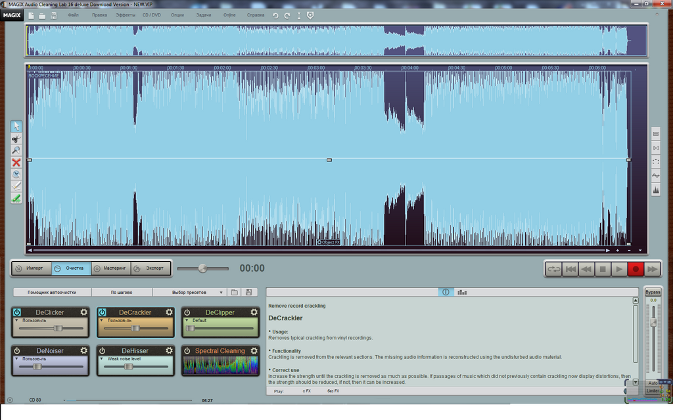673x420 pixels.
Task: Click the По шагово button
Action: coord(122,292)
